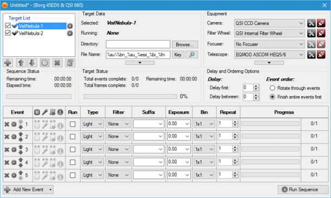Image resolution: width=331 pixels, height=198 pixels.
Task: Move event 3 up arrow
Action: pyautogui.click(x=21, y=147)
